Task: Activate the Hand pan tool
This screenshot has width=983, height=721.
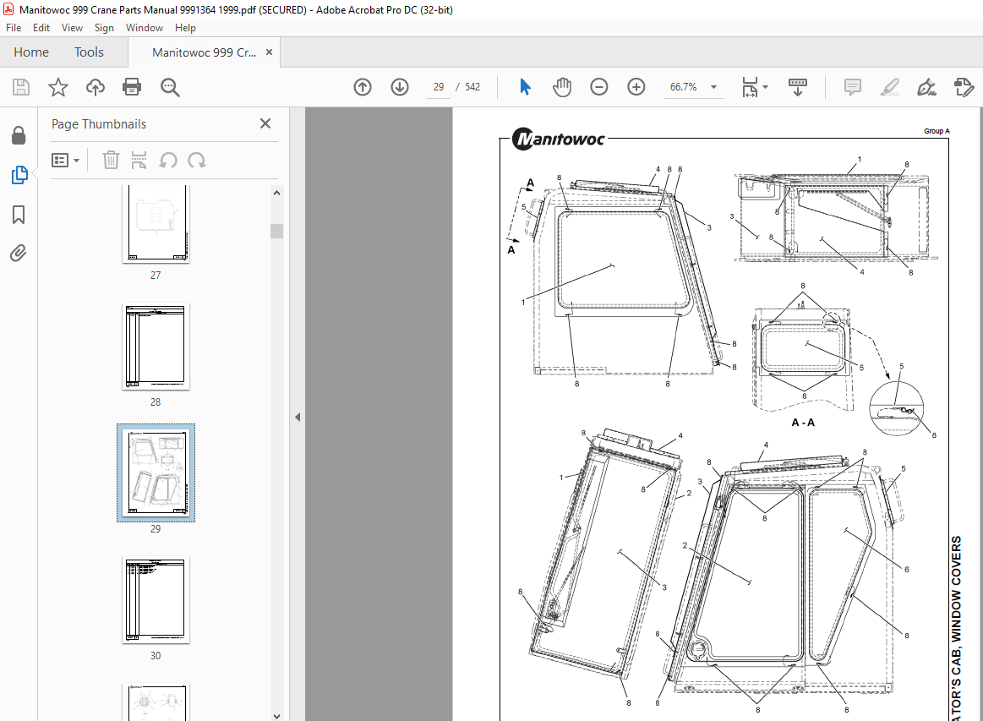Action: [562, 87]
